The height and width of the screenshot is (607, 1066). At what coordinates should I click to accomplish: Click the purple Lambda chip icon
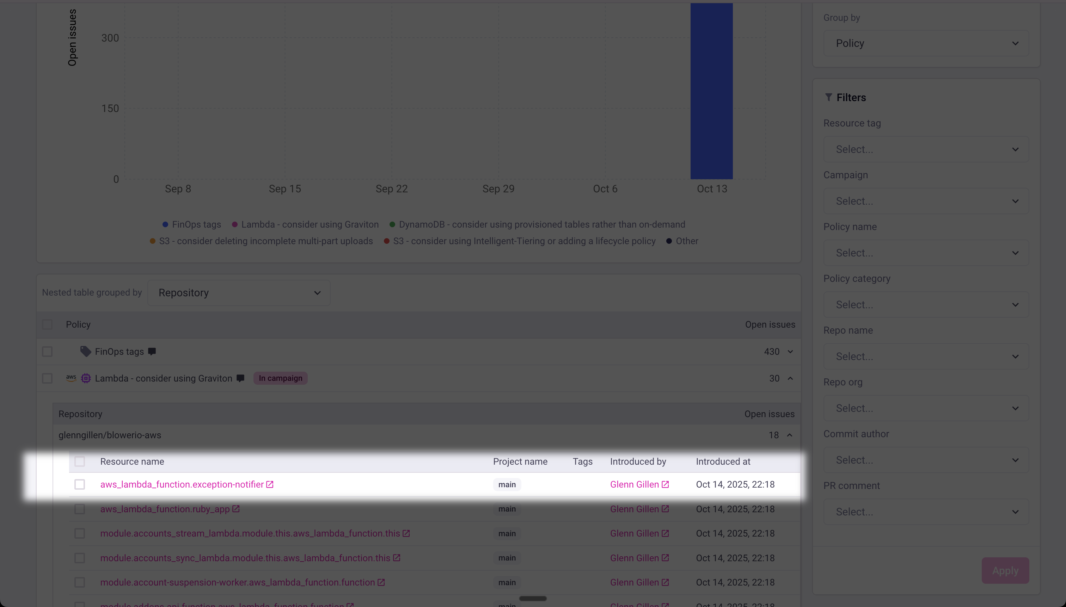click(86, 378)
